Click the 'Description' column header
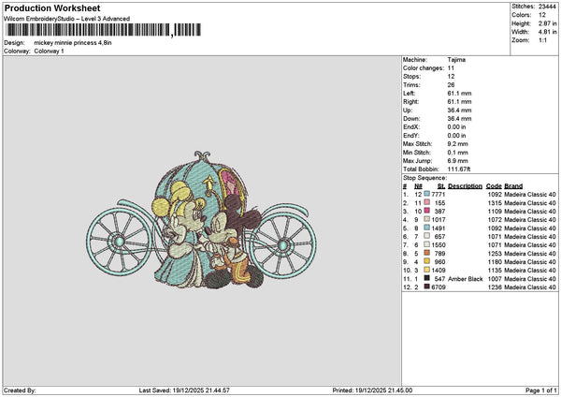 [x=465, y=186]
